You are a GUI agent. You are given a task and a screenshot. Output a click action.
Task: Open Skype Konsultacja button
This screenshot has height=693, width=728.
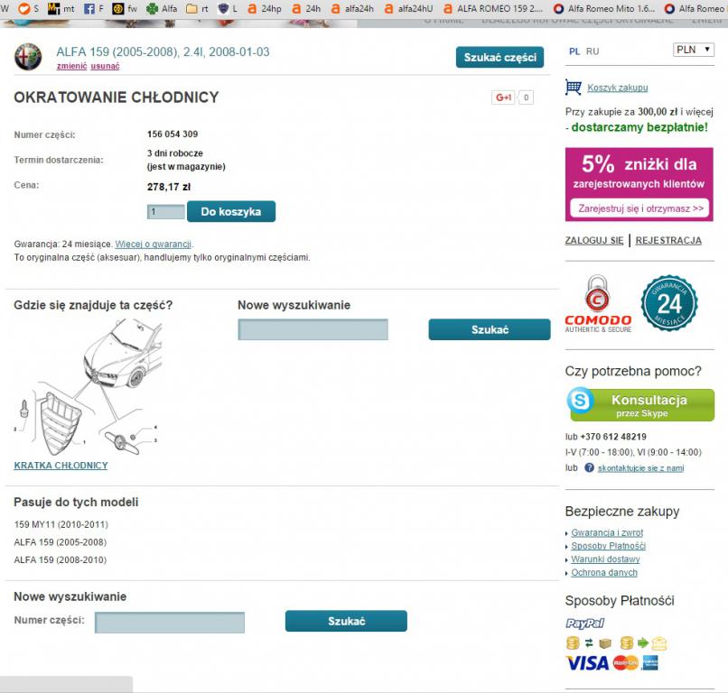(640, 404)
